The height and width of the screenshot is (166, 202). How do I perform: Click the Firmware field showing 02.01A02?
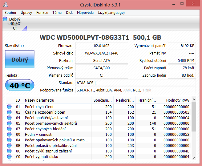(102, 46)
